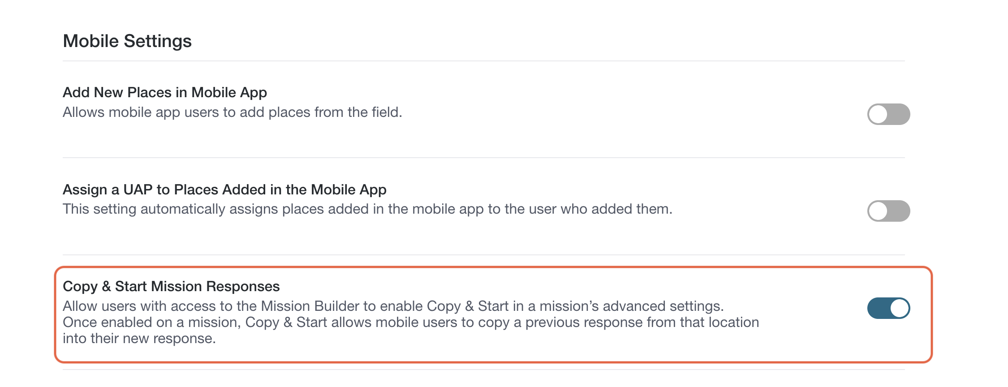Click white knob of Assign a UAP switch

(878, 211)
